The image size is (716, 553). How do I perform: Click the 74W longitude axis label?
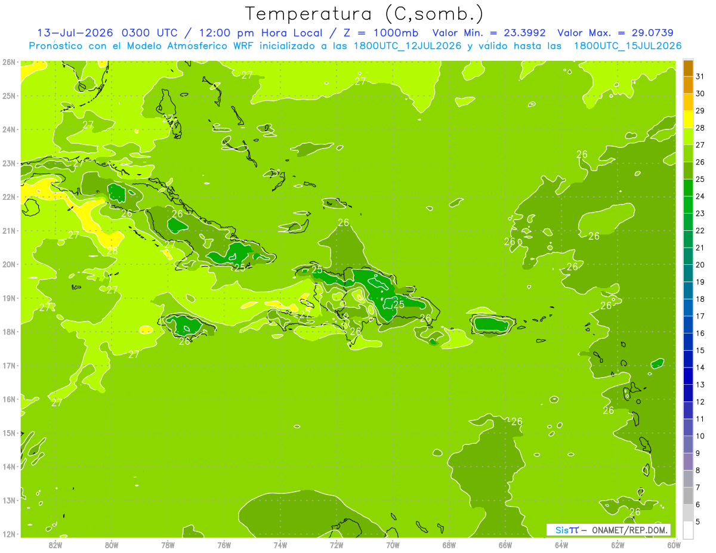pyautogui.click(x=280, y=545)
